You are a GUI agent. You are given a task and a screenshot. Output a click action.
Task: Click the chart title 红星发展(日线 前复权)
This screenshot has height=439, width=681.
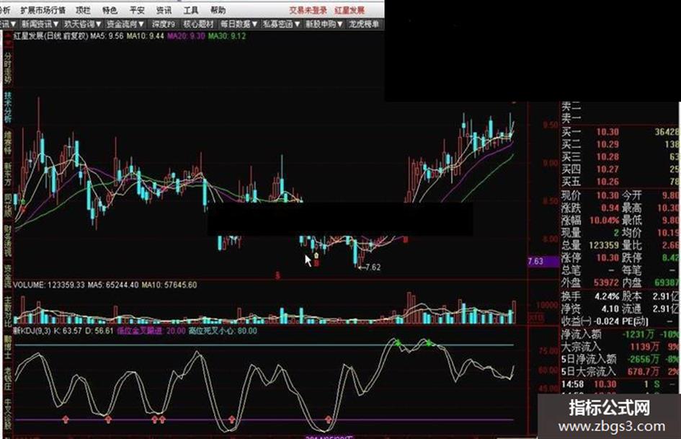point(51,36)
